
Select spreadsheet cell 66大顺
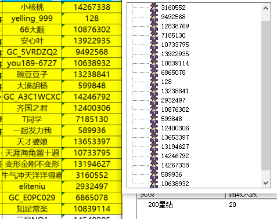32,30
